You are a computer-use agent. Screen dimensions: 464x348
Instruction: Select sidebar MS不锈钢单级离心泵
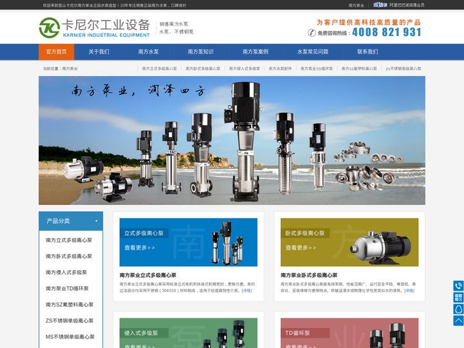click(70, 337)
